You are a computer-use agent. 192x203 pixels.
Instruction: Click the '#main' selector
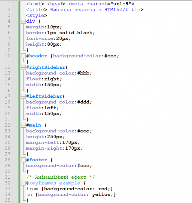pyautogui.click(x=34, y=125)
